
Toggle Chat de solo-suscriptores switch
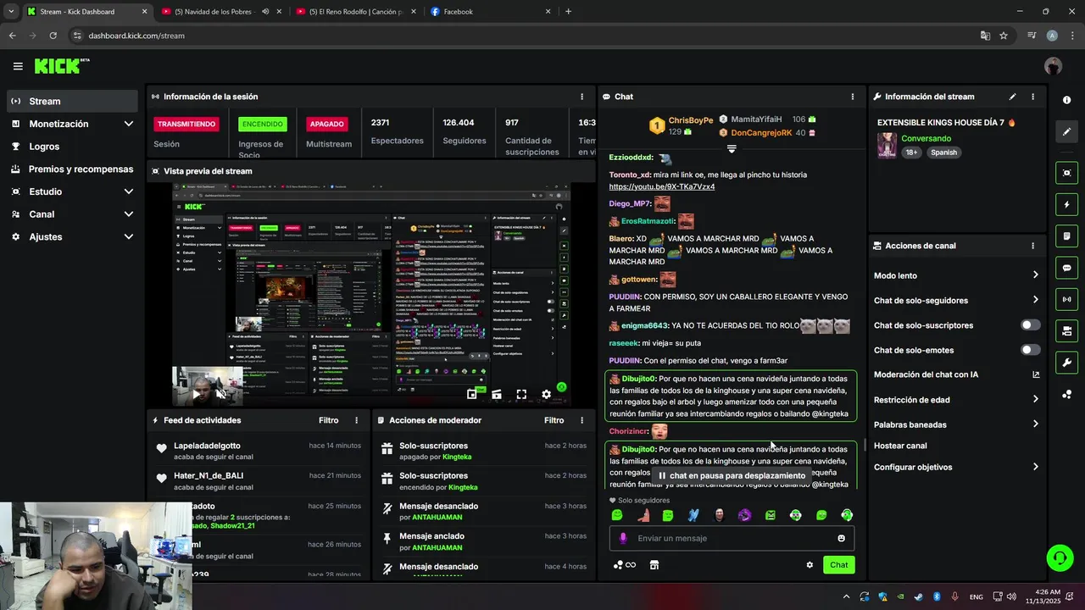pyautogui.click(x=1031, y=325)
